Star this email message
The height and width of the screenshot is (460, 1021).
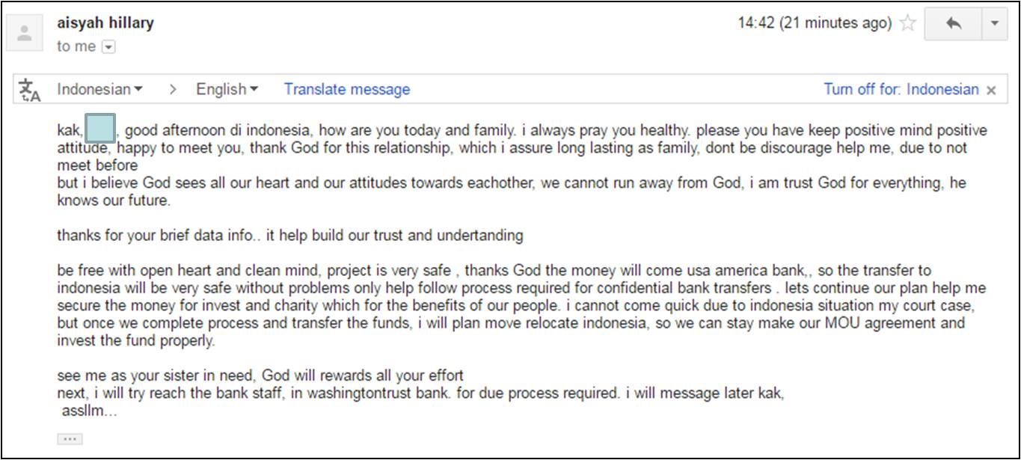pyautogui.click(x=907, y=23)
